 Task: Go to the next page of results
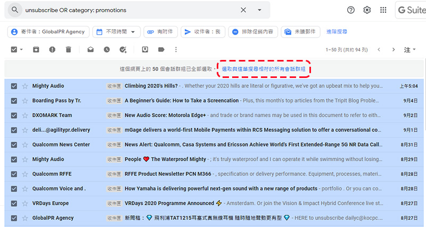[x=394, y=49]
